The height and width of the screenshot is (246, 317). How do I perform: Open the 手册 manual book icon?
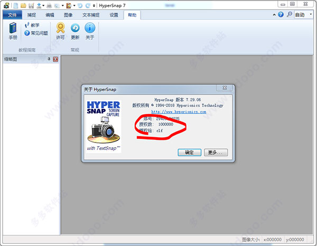tap(13, 31)
